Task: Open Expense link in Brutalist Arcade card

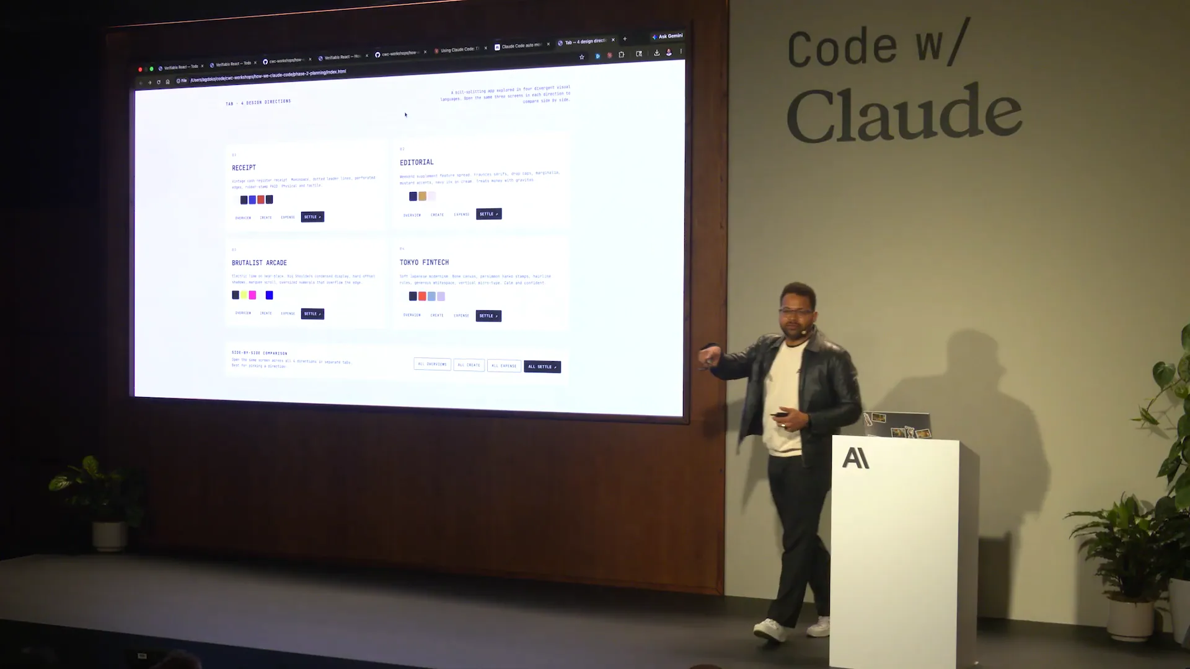Action: point(288,313)
